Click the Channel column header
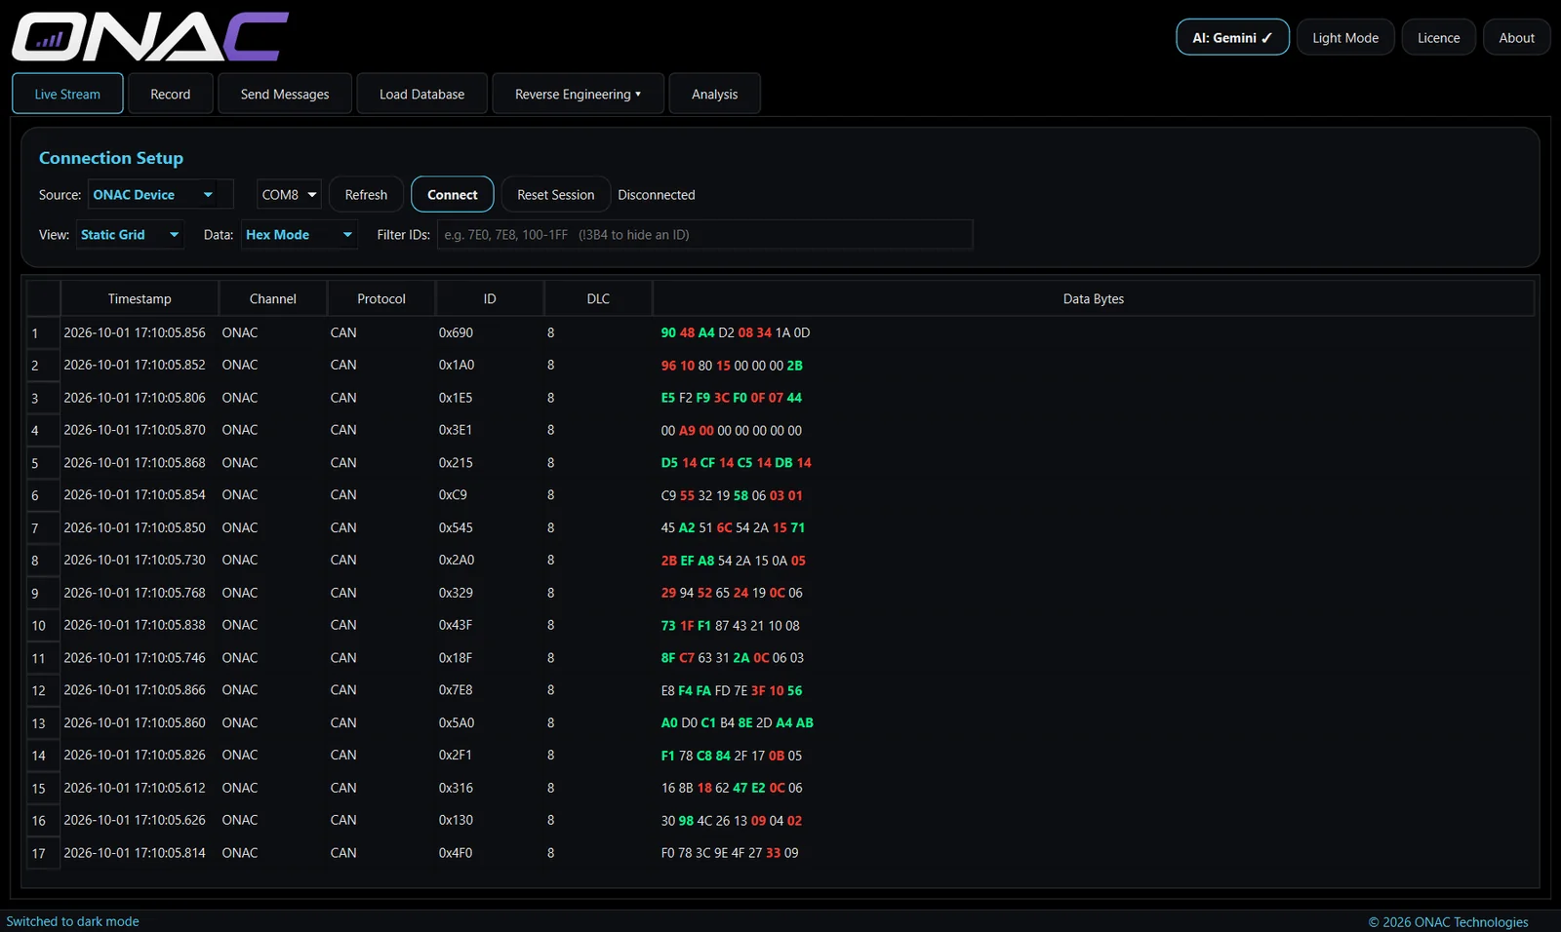The image size is (1561, 932). point(273,299)
